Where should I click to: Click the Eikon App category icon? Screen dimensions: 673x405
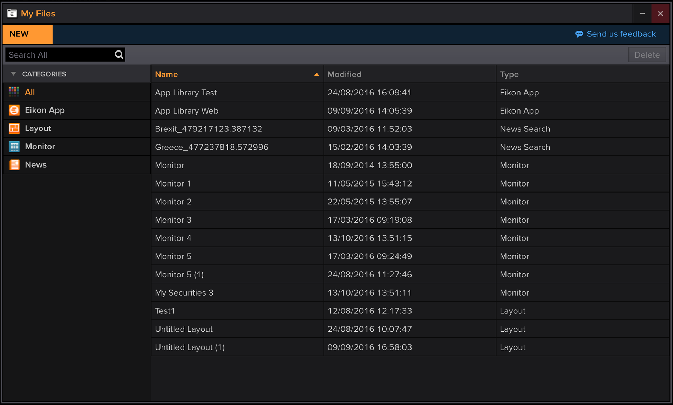[x=13, y=110]
